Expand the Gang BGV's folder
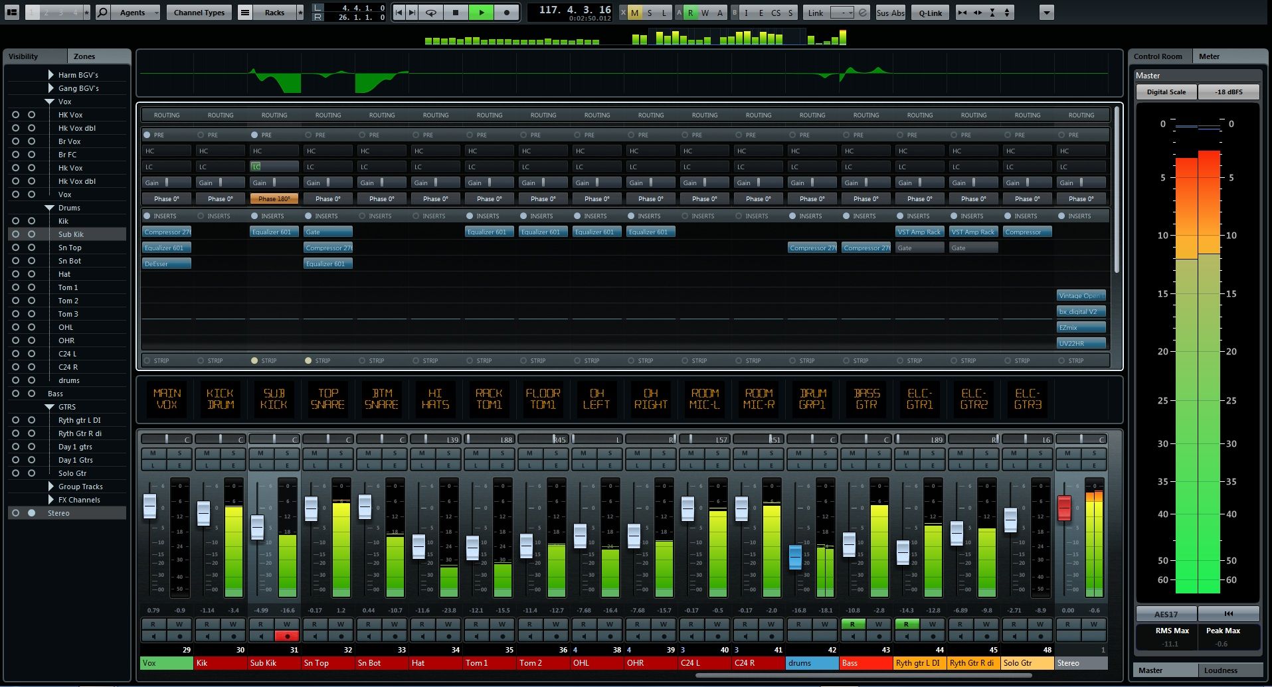This screenshot has width=1272, height=687. point(50,88)
